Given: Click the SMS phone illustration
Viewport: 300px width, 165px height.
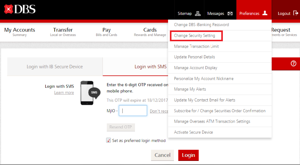Looking at the screenshot, I should point(90,93).
